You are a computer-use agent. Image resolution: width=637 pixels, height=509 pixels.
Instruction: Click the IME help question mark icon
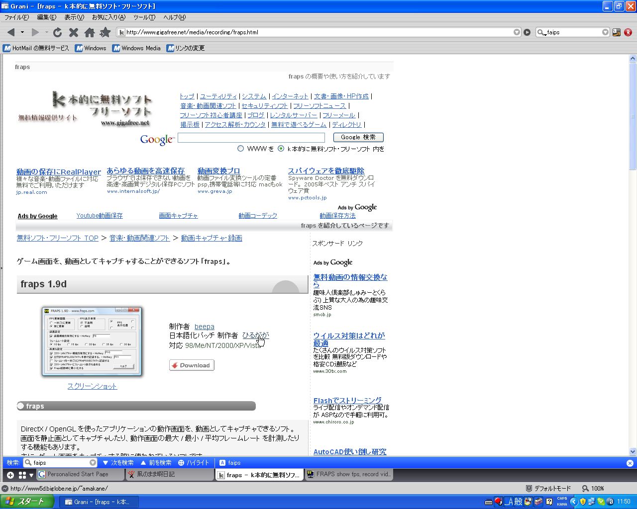[549, 502]
